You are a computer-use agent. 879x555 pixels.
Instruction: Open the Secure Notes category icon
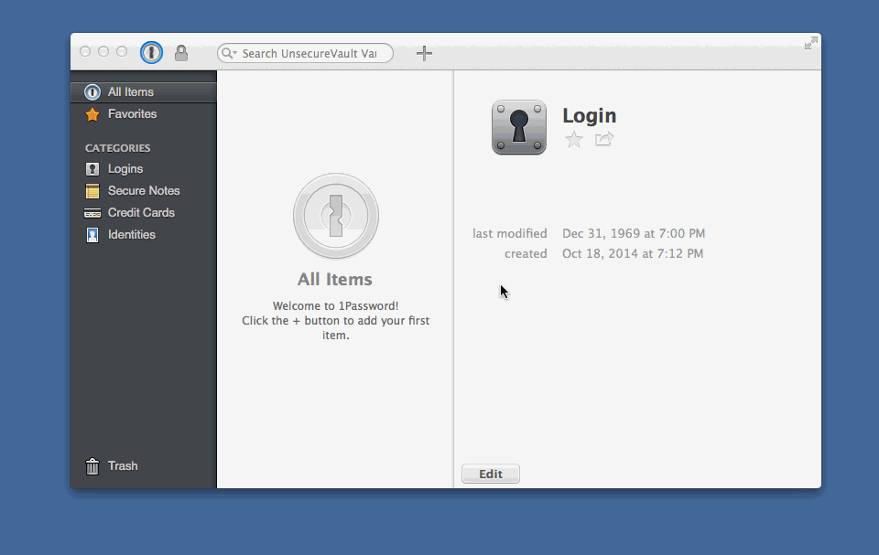(92, 190)
